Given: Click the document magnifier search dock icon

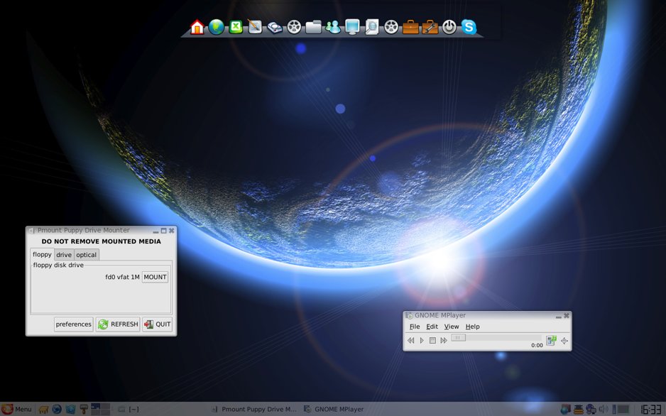Looking at the screenshot, I should tap(371, 27).
